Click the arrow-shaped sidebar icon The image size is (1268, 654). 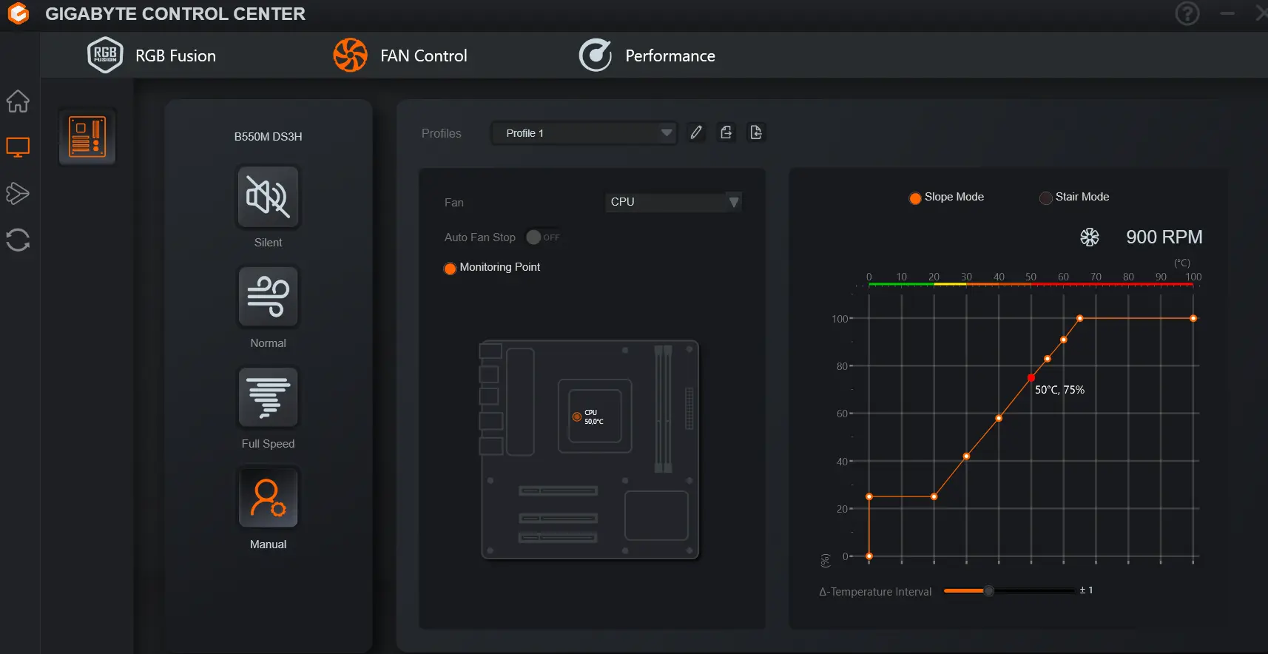(x=18, y=193)
